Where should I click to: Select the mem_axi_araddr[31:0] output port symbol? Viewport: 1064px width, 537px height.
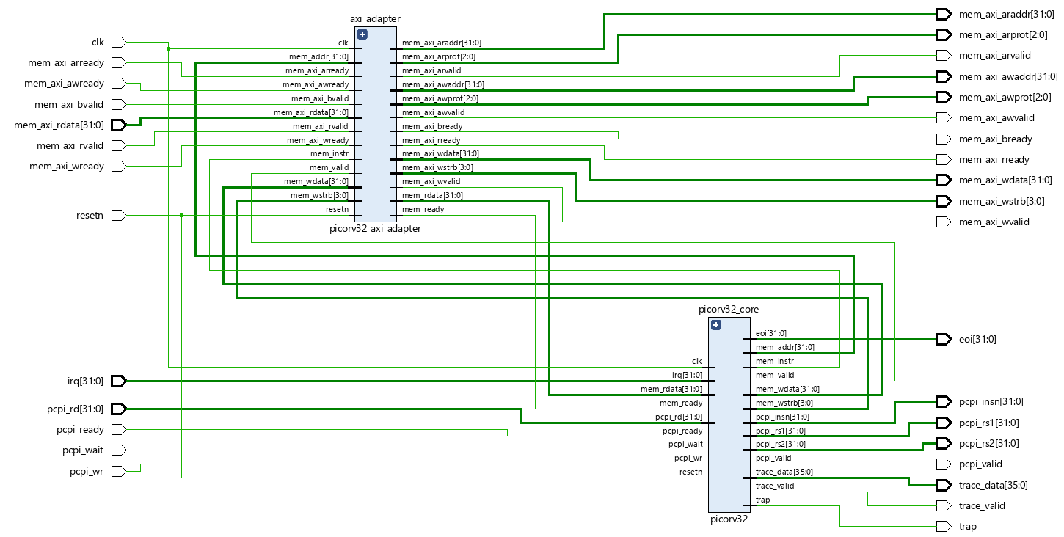point(944,14)
